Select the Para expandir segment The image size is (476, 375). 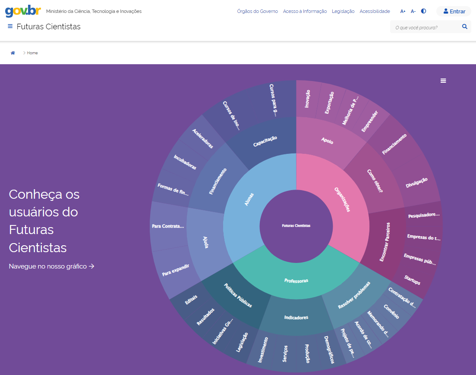[176, 270]
